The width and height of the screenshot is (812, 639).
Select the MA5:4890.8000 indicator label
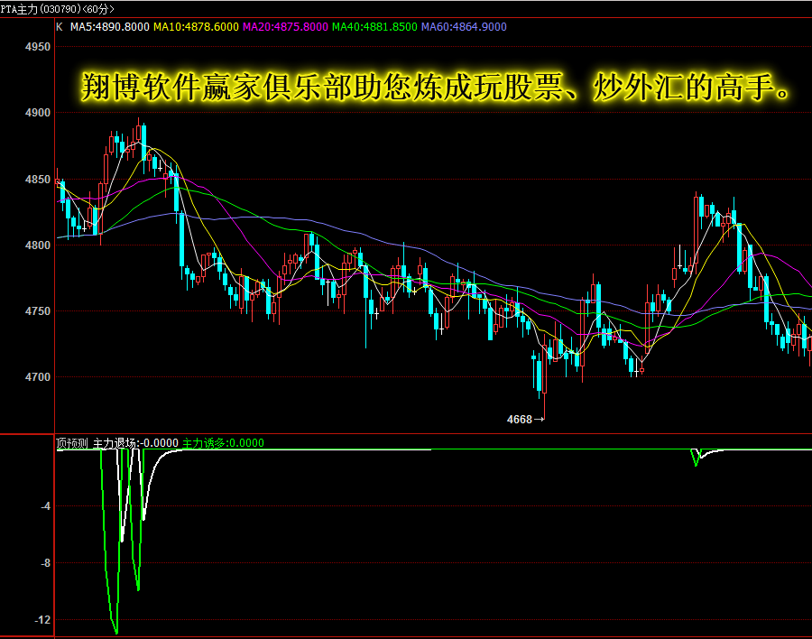[x=110, y=27]
